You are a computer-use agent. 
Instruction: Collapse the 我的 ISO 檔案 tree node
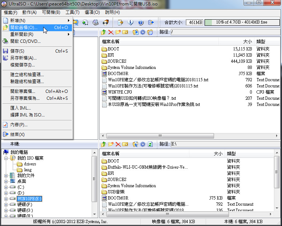(6, 158)
